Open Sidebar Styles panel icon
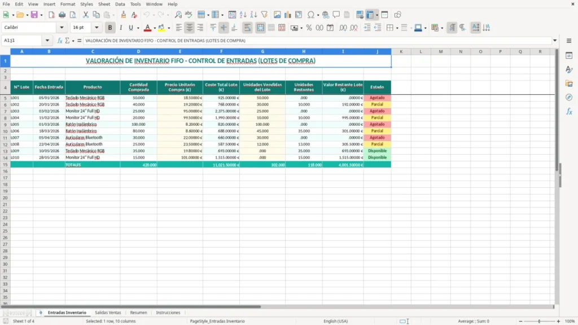The height and width of the screenshot is (325, 578). point(569,69)
